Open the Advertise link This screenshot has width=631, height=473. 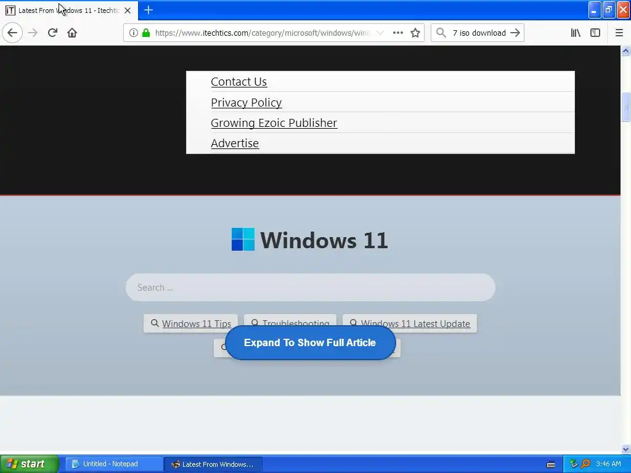[235, 143]
